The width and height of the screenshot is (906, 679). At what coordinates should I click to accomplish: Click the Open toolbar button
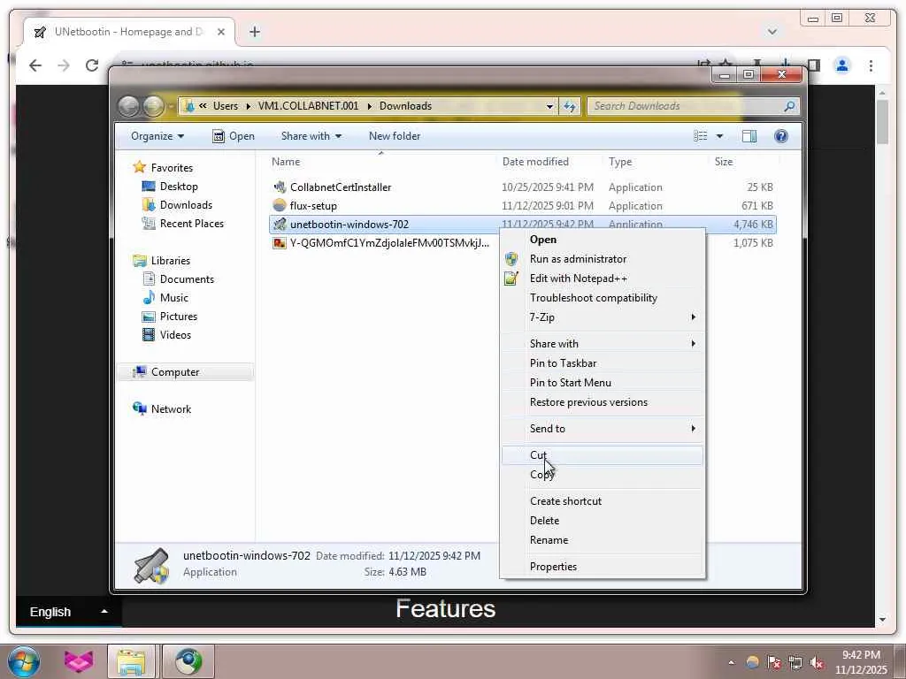[x=234, y=136]
